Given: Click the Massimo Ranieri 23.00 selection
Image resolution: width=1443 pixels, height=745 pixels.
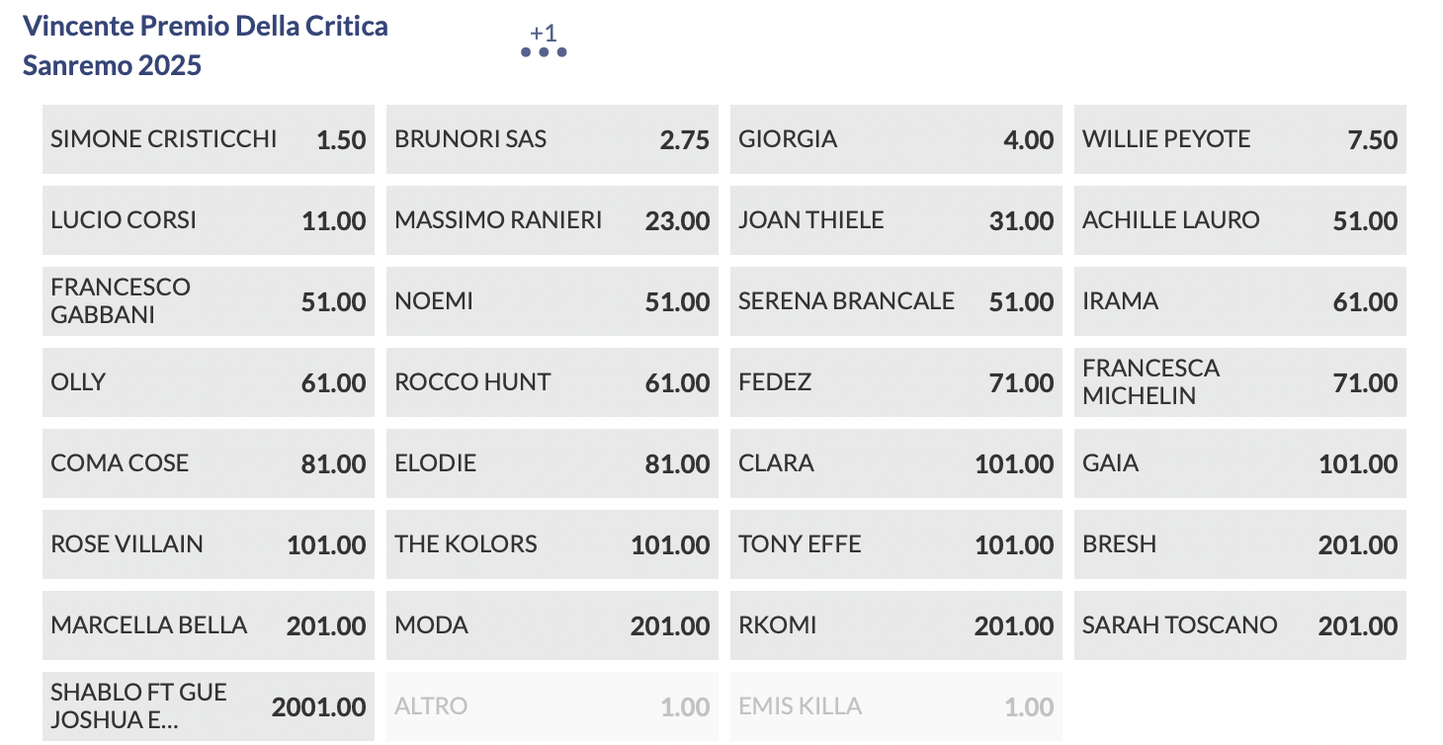Looking at the screenshot, I should 552,220.
